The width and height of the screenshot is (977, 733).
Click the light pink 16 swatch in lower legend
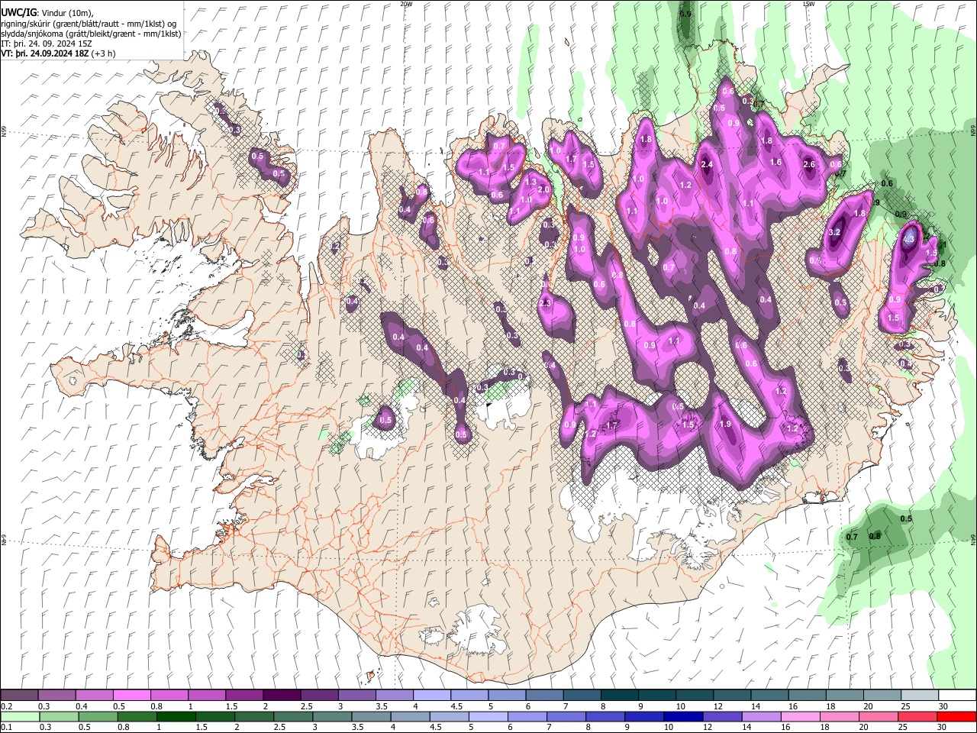(x=800, y=716)
